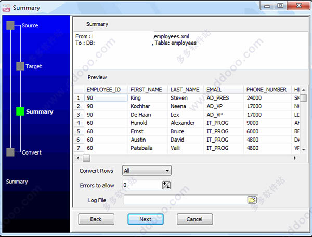
Task: Click the cell '6000'
Action: [x=267, y=131]
